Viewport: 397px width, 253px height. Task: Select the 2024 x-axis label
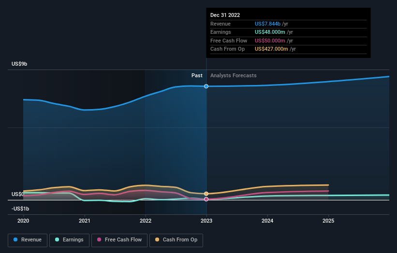pyautogui.click(x=267, y=221)
